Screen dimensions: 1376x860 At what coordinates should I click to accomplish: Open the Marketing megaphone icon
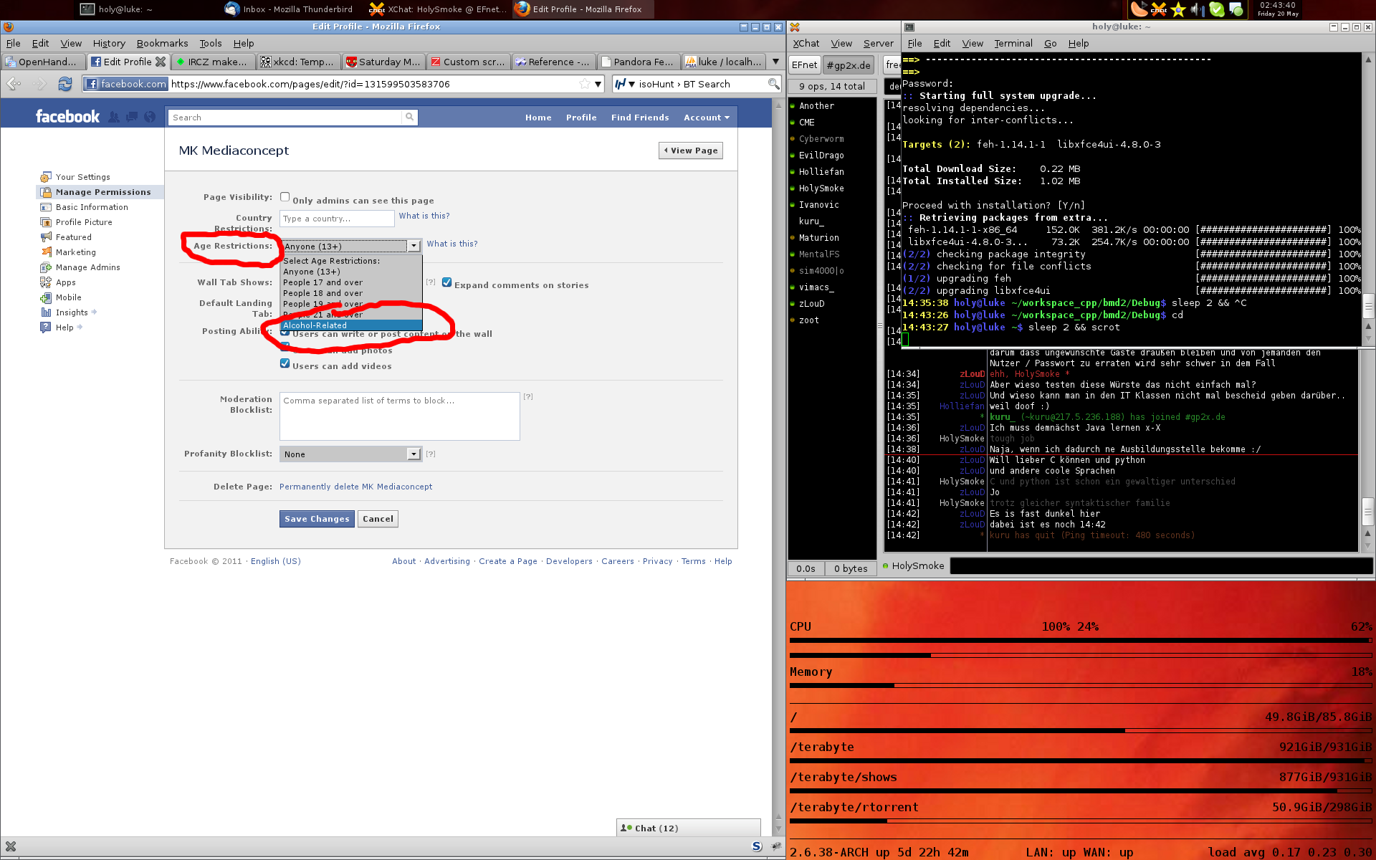tap(46, 252)
